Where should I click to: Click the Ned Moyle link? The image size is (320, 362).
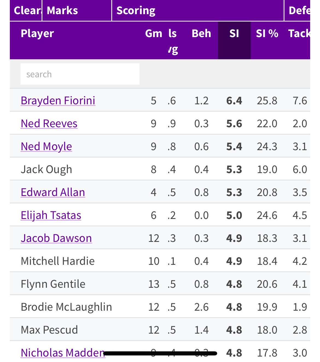[x=46, y=146]
